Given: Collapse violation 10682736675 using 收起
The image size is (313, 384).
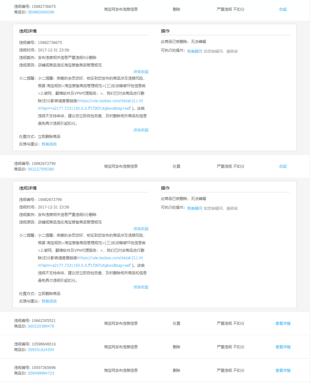Looking at the screenshot, I should 283,9.
